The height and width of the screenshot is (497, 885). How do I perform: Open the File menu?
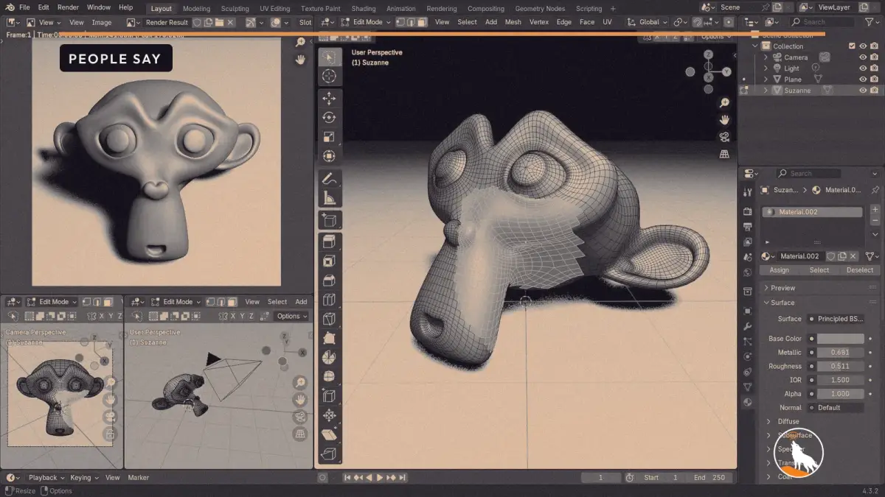click(24, 8)
